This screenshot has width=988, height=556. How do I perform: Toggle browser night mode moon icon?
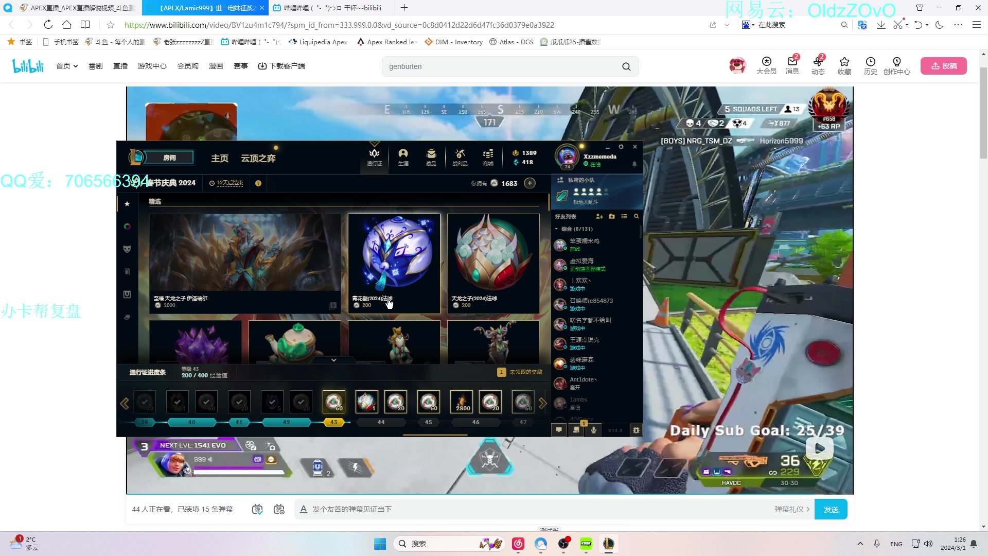[x=940, y=25]
